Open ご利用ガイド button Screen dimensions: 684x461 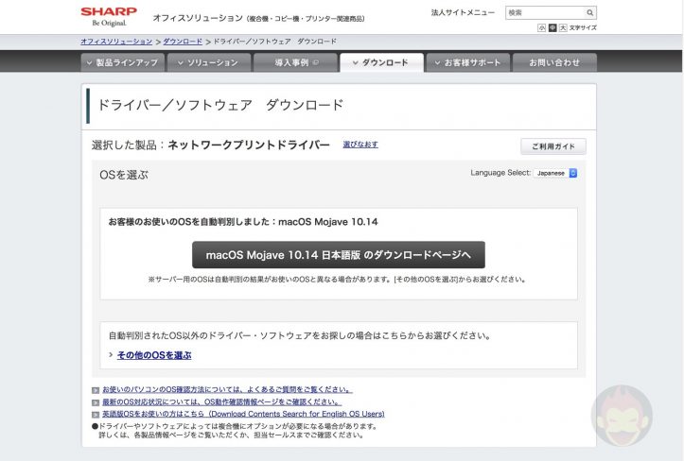(553, 146)
